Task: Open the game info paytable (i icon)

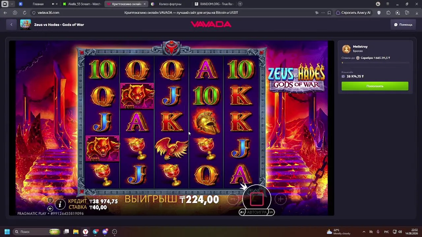Action: [x=60, y=204]
